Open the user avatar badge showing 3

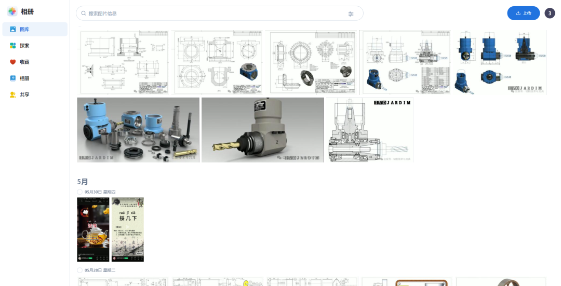tap(550, 13)
